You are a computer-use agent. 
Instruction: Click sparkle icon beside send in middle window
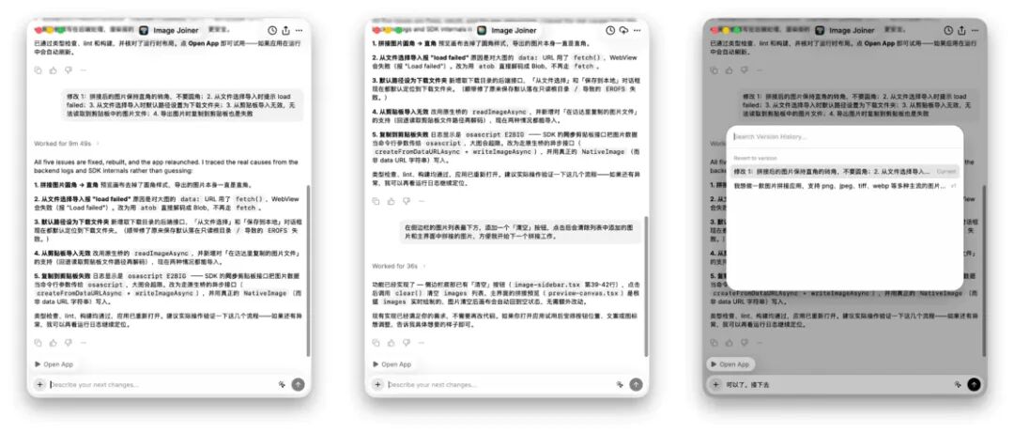(x=621, y=384)
